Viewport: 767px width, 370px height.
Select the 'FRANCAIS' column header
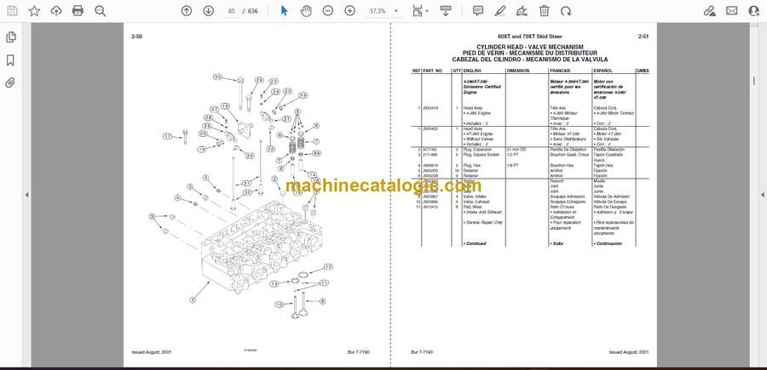[561, 71]
